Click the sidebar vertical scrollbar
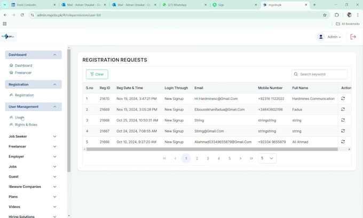 coord(69,111)
